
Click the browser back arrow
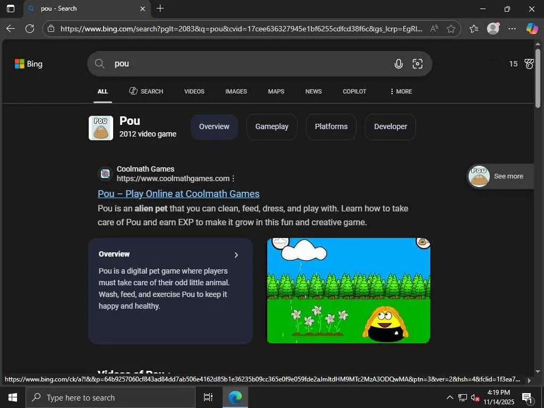pos(11,29)
